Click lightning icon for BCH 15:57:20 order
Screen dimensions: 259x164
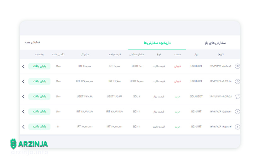[x=237, y=112]
